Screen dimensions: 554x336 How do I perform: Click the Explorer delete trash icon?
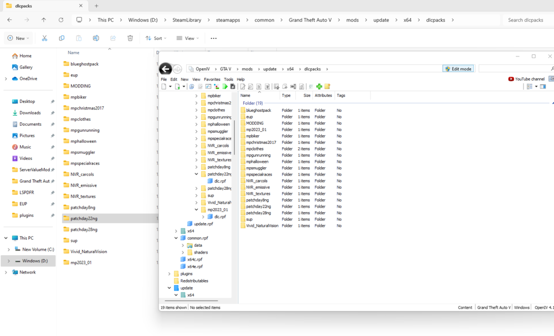pos(130,38)
